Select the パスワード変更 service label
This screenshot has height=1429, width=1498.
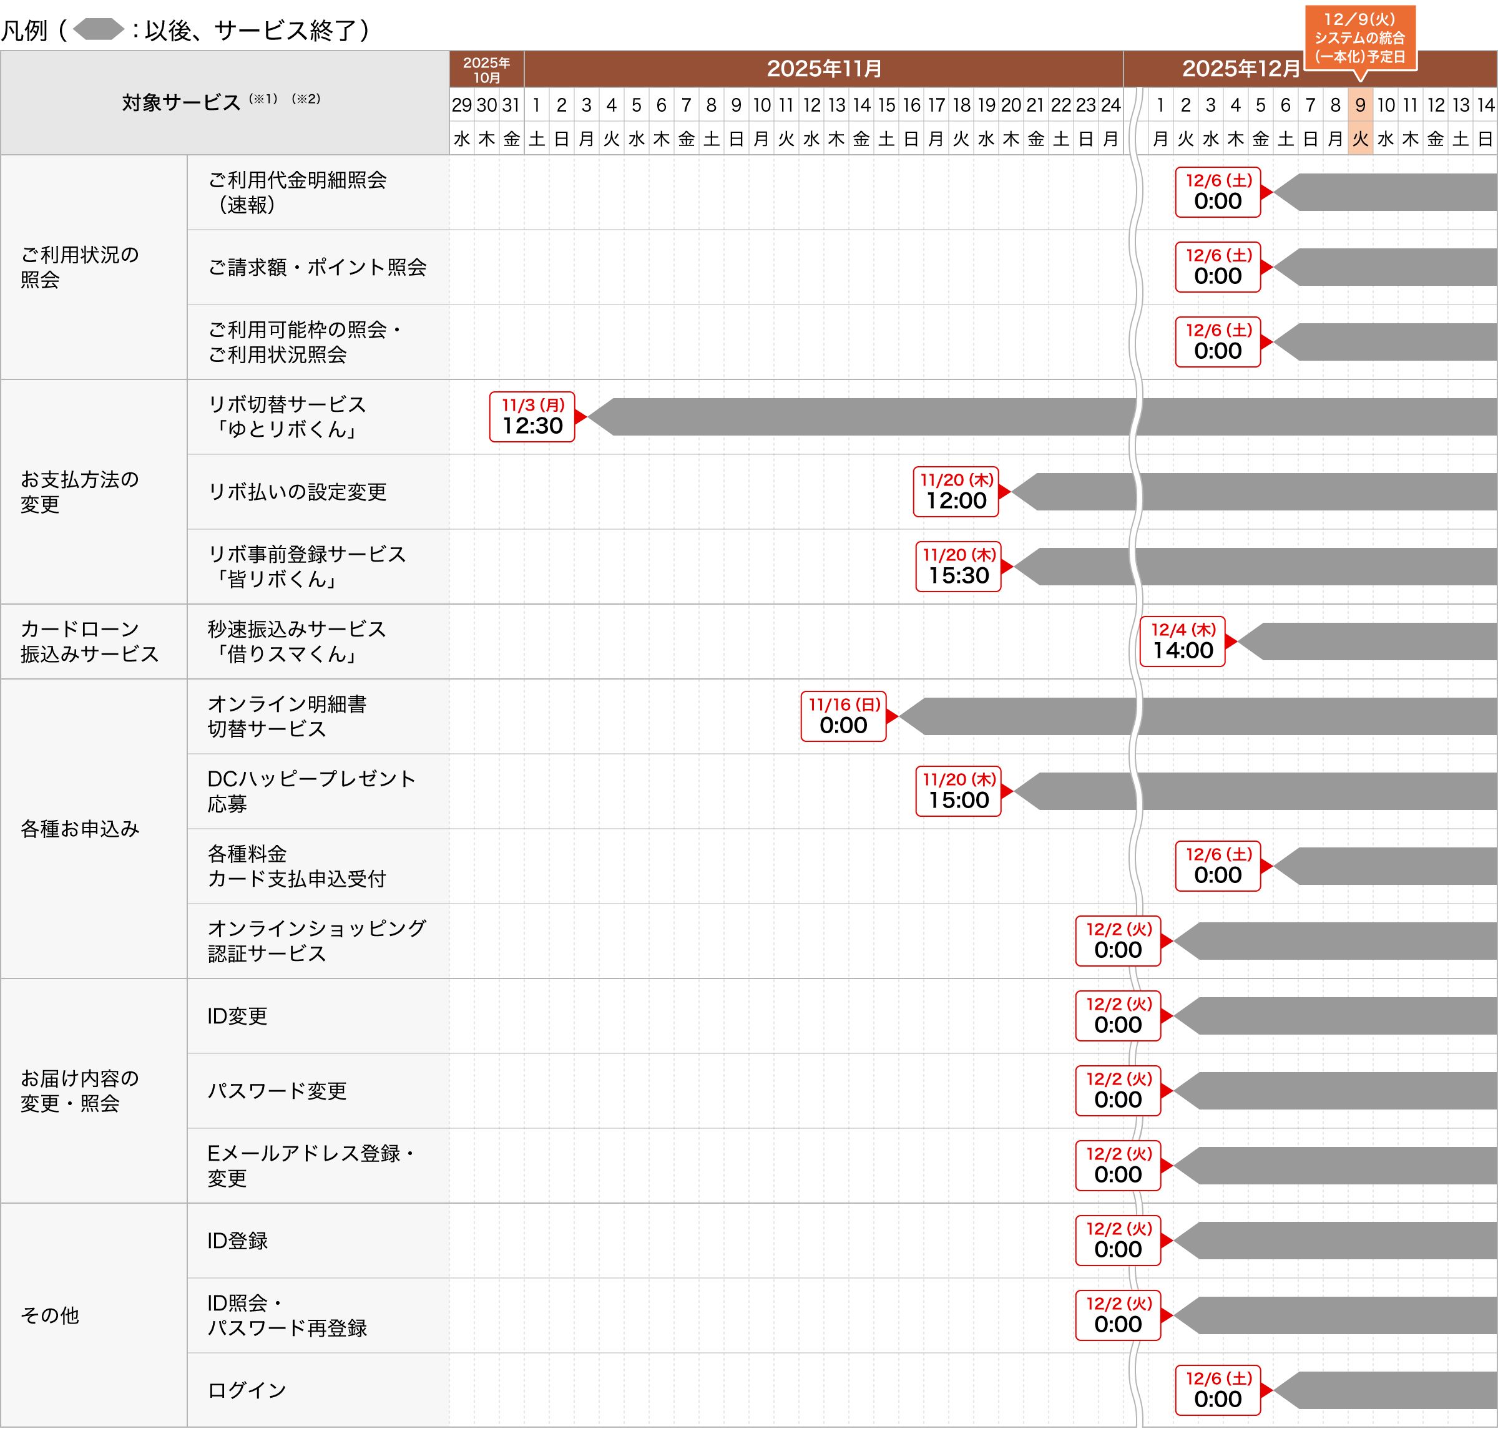tap(277, 1091)
